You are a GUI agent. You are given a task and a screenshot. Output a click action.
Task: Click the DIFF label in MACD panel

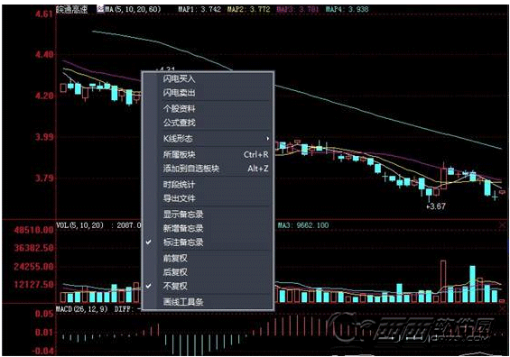124,309
